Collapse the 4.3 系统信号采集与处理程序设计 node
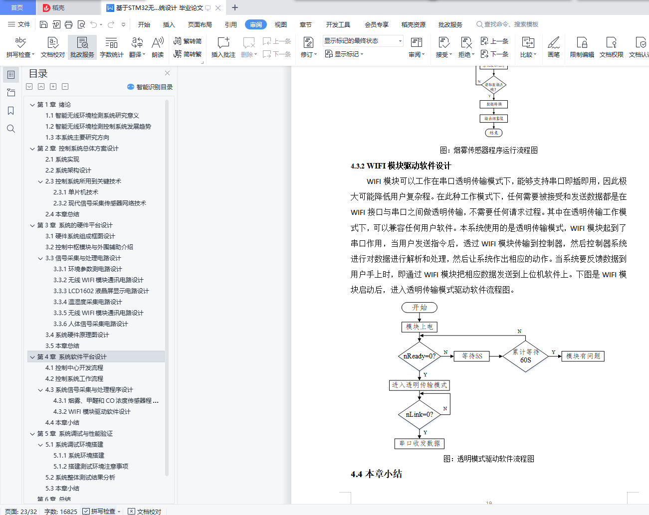This screenshot has width=649, height=515. point(40,390)
